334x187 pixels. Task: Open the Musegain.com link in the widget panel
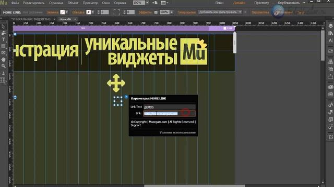(x=158, y=122)
